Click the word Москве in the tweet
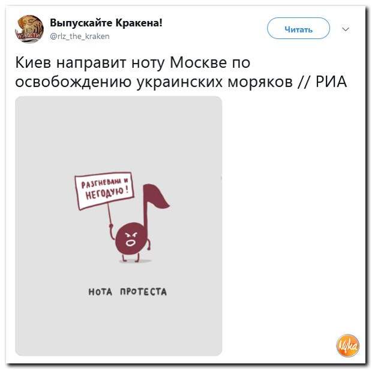This screenshot has width=372, height=370. click(199, 62)
